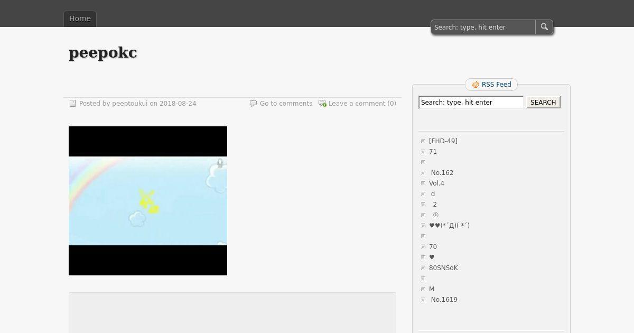Screen dimensions: 634x333
Task: Click the magnifier search icon in header
Action: [x=544, y=27]
